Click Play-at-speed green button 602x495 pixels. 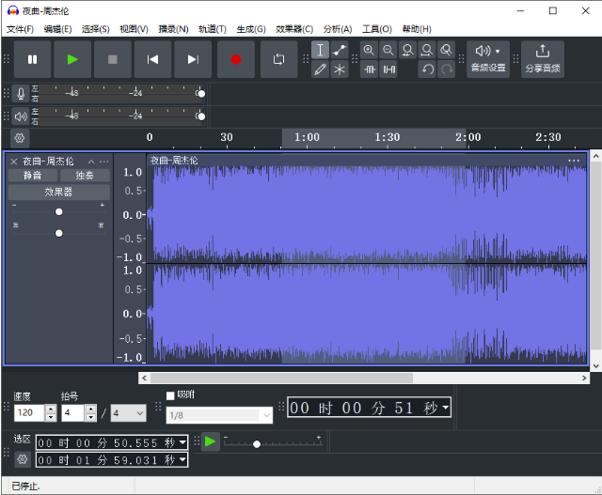point(210,441)
